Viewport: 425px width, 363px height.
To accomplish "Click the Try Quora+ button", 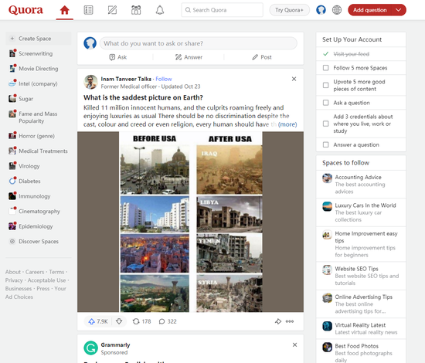I will pyautogui.click(x=289, y=10).
